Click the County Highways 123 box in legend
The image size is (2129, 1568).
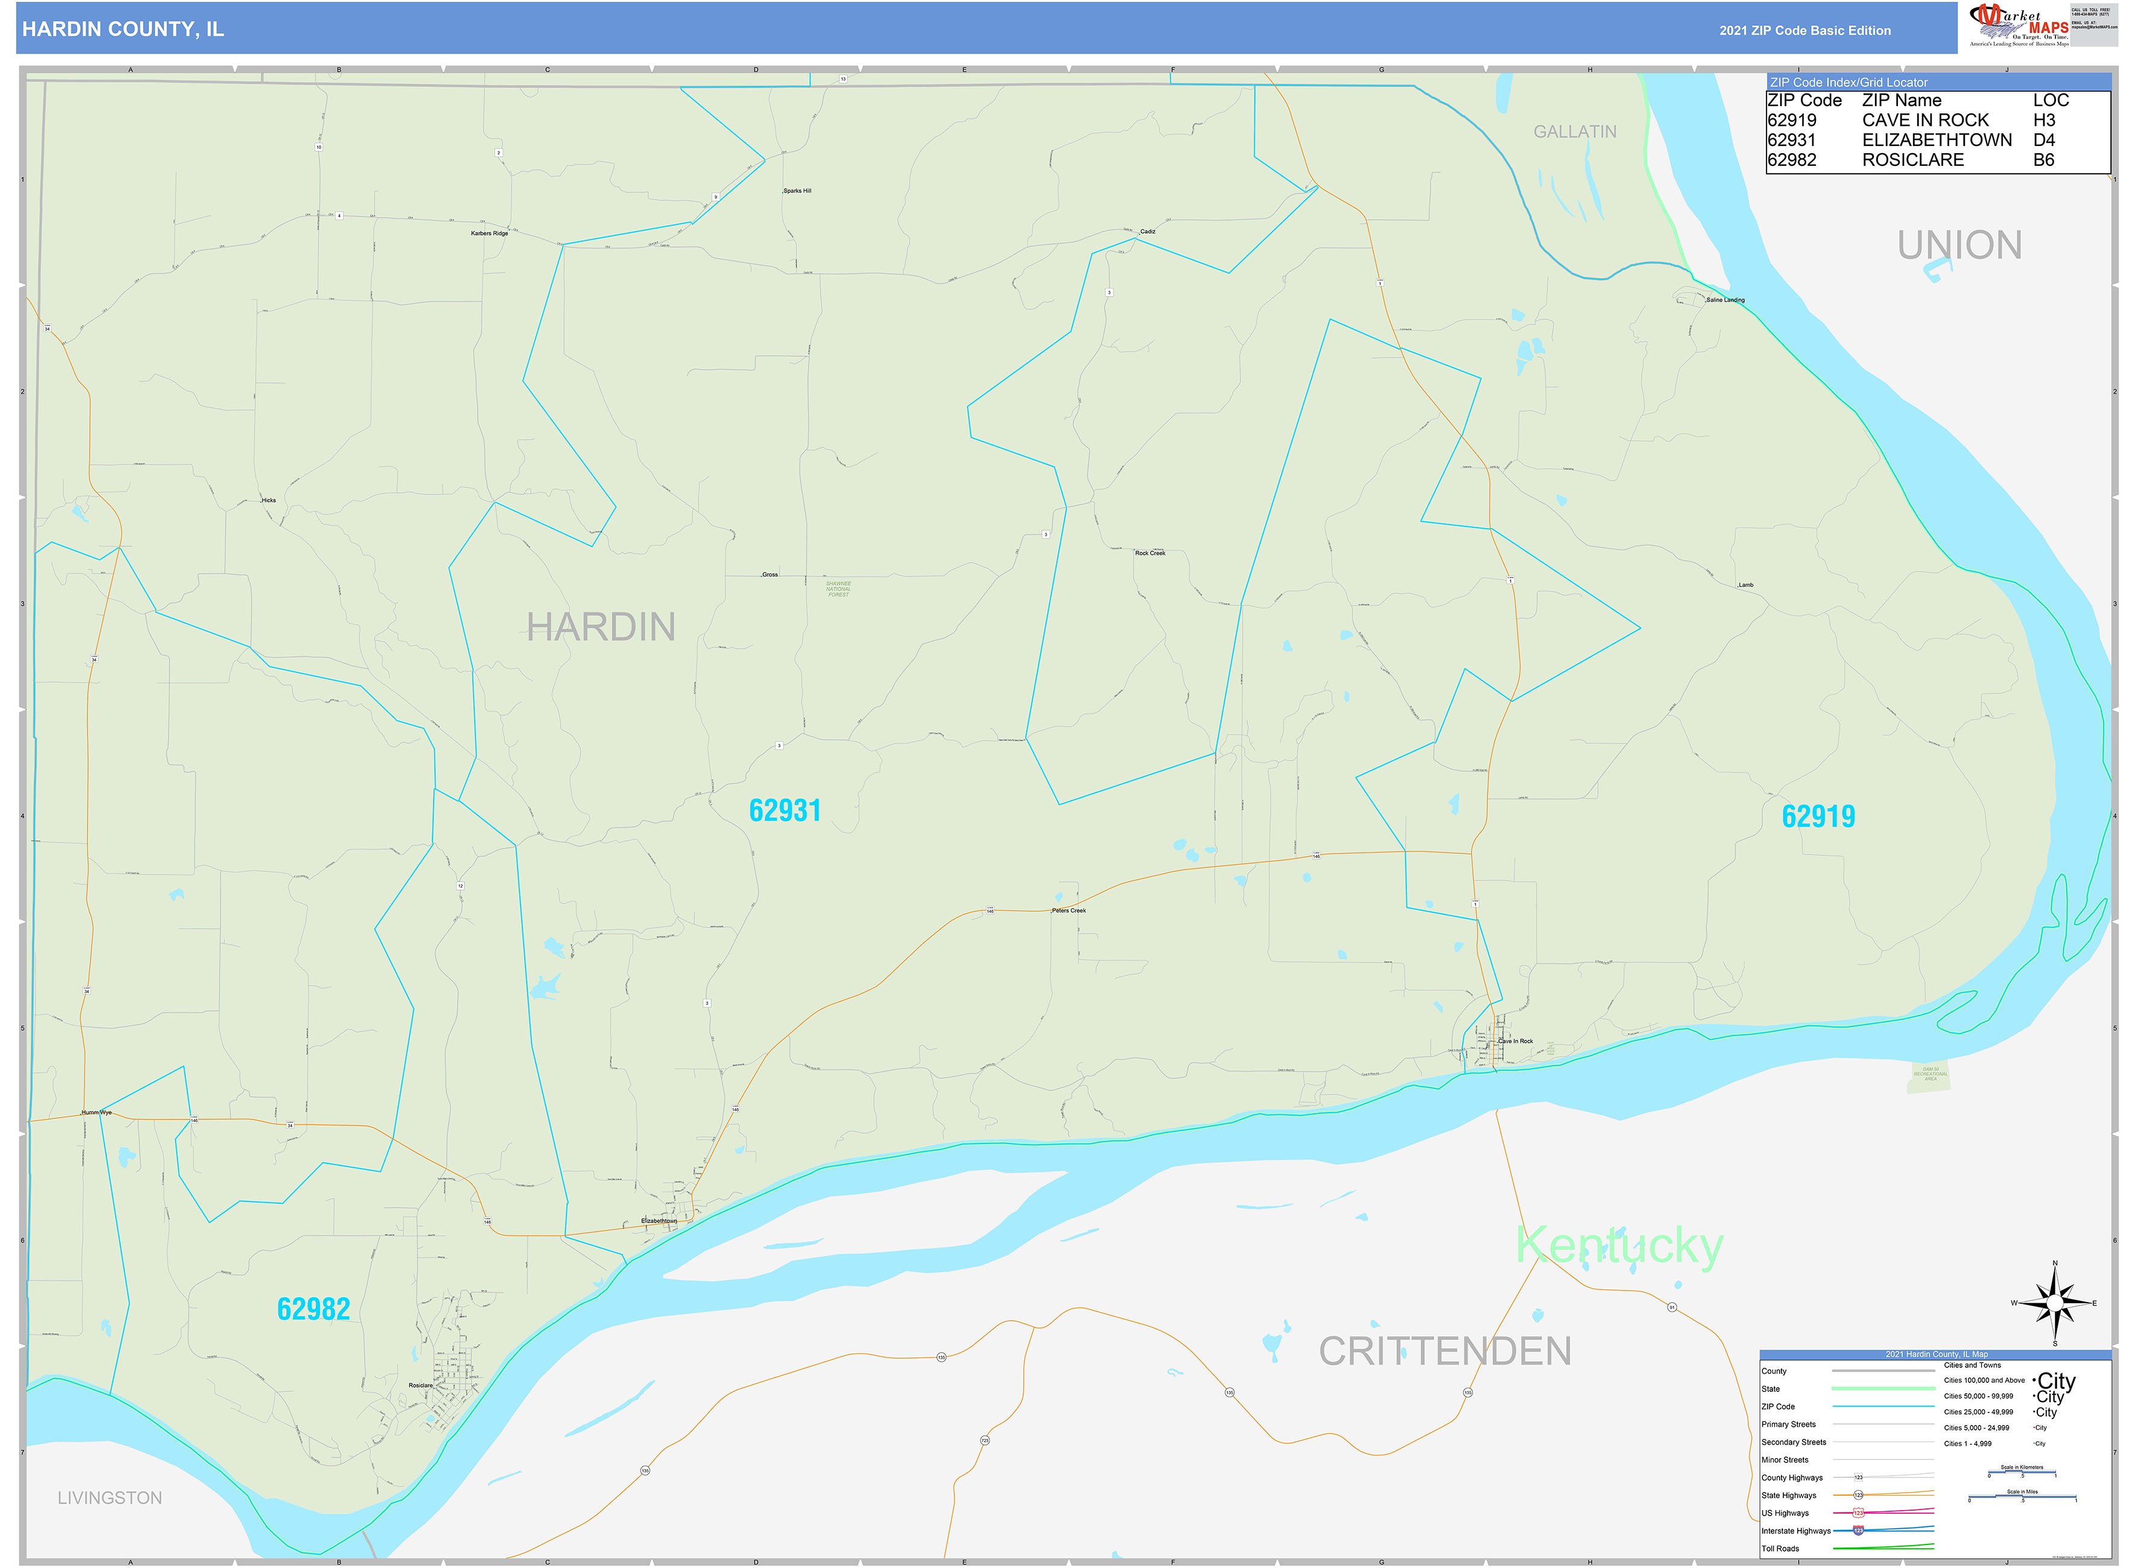[1859, 1477]
